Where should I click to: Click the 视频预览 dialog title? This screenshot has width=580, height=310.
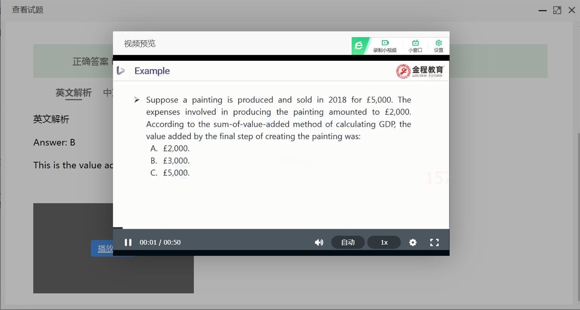coord(140,43)
